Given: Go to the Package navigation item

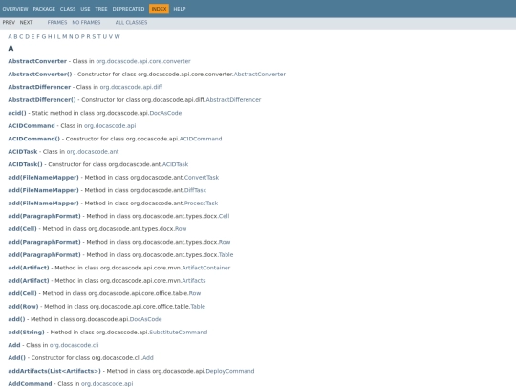Looking at the screenshot, I should 44,9.
